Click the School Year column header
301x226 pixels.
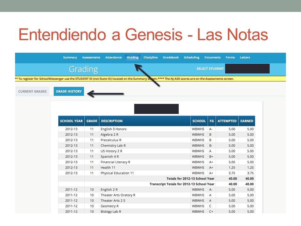pos(71,121)
